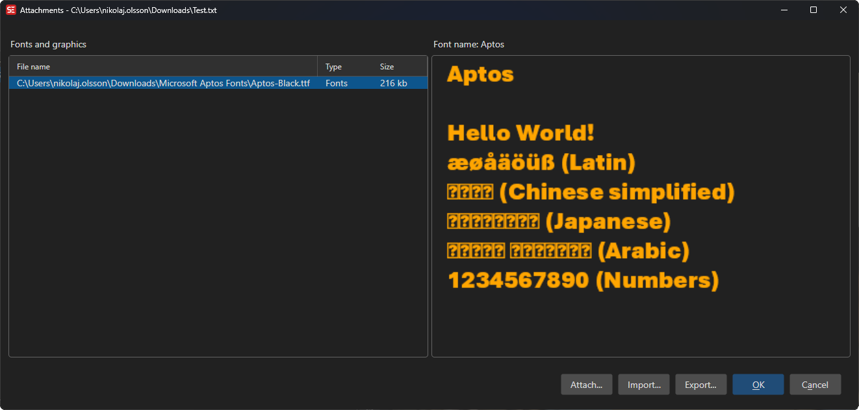Click the Aptos heading in the preview

tap(480, 74)
